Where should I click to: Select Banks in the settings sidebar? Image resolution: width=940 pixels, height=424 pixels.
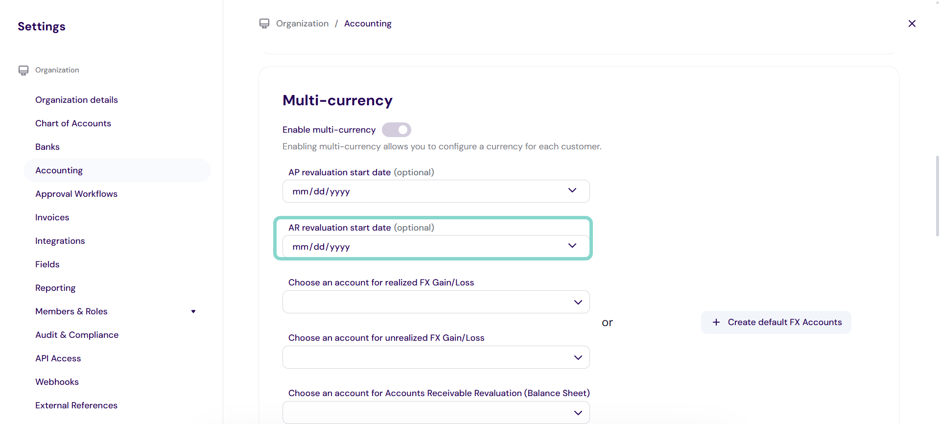[x=47, y=147]
